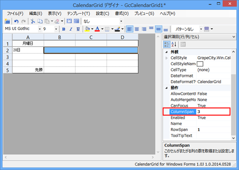Collapse the 外観 property category
This screenshot has width=239, height=170.
[x=166, y=52]
